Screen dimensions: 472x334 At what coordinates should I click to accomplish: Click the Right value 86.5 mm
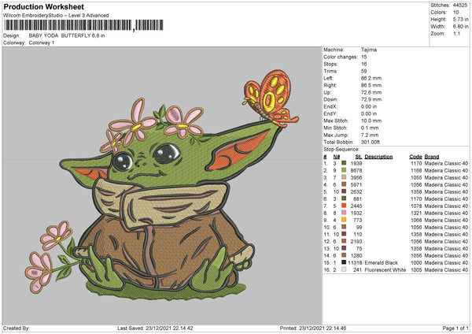(371, 85)
